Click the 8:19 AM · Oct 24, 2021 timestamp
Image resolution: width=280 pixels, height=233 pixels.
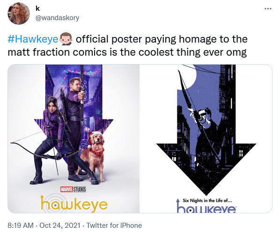click(x=44, y=226)
